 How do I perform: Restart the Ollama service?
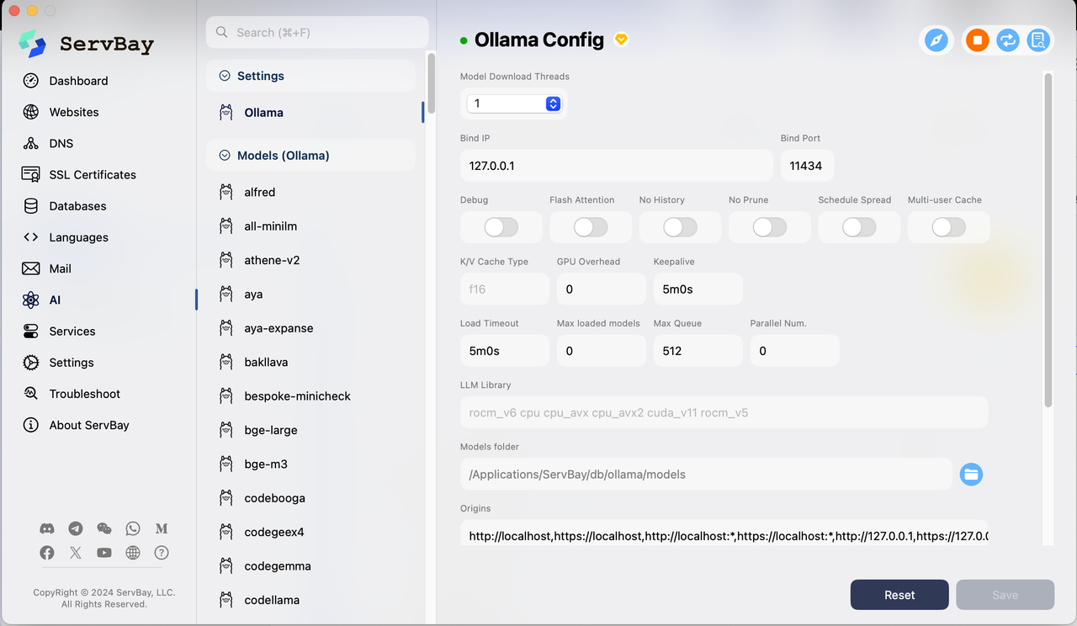pos(1007,40)
